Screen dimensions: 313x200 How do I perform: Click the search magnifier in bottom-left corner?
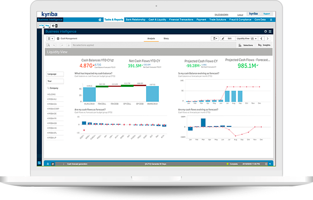pyautogui.click(x=39, y=163)
